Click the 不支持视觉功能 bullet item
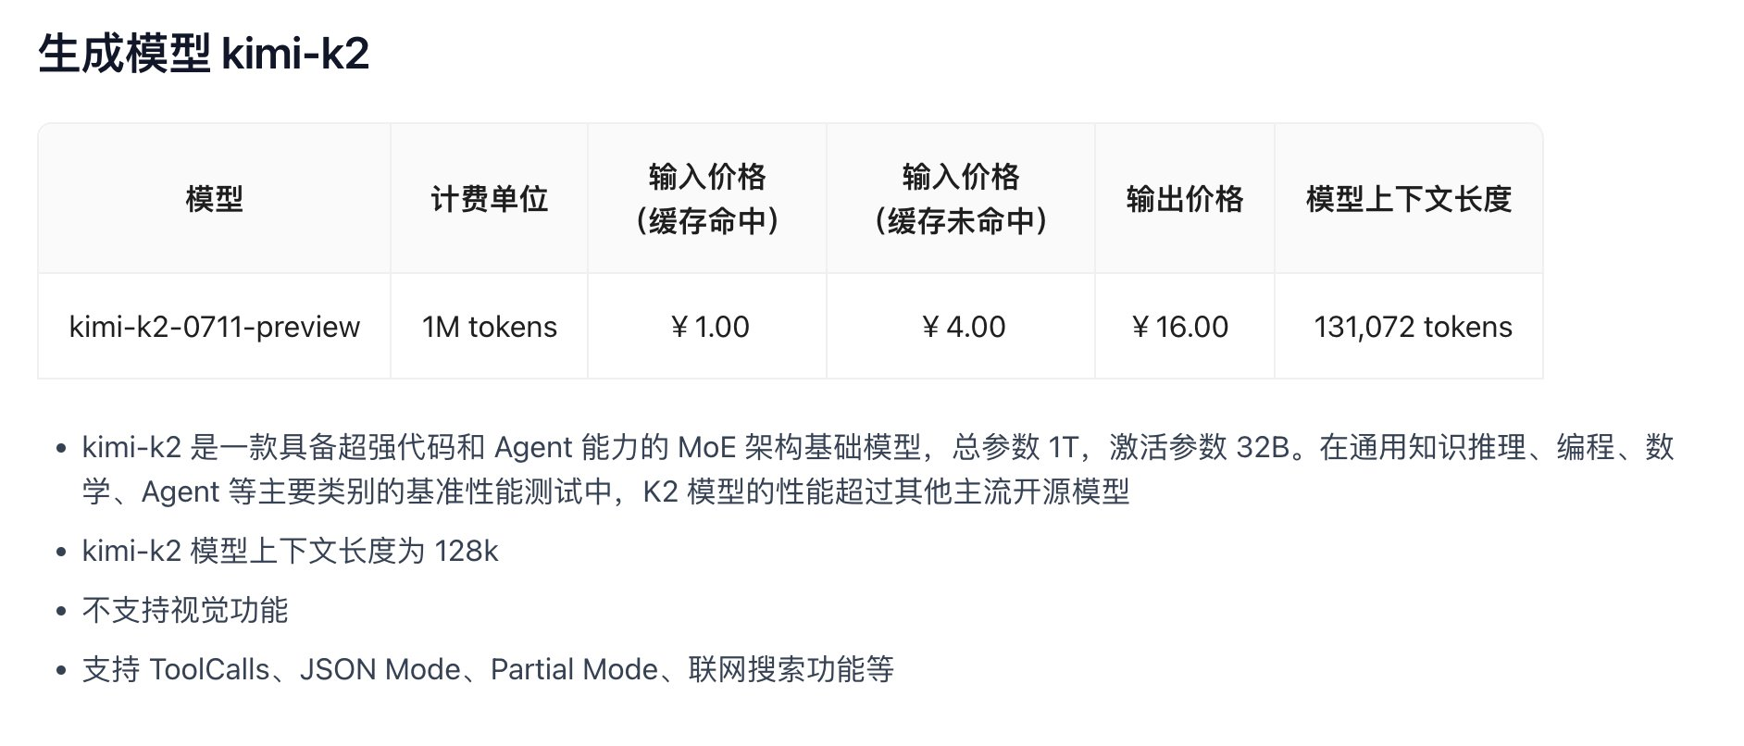This screenshot has height=746, width=1744. (x=185, y=611)
